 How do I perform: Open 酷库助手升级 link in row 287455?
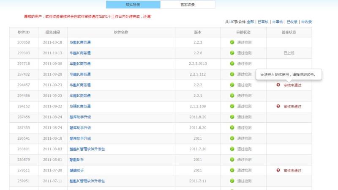[80, 128]
